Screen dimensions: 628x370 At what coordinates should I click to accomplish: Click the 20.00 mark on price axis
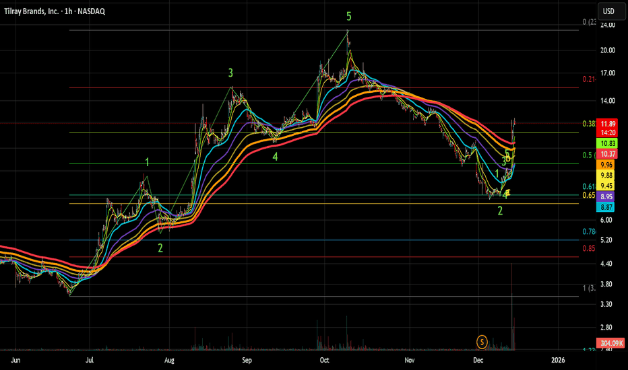click(608, 50)
